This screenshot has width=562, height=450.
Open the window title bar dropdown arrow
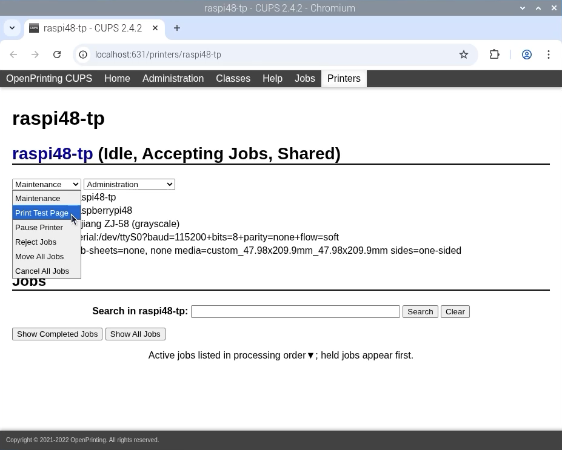click(x=523, y=8)
